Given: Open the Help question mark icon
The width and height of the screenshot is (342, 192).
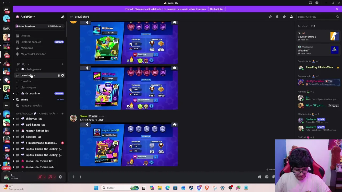Looking at the screenshot, I should tap(317, 3).
